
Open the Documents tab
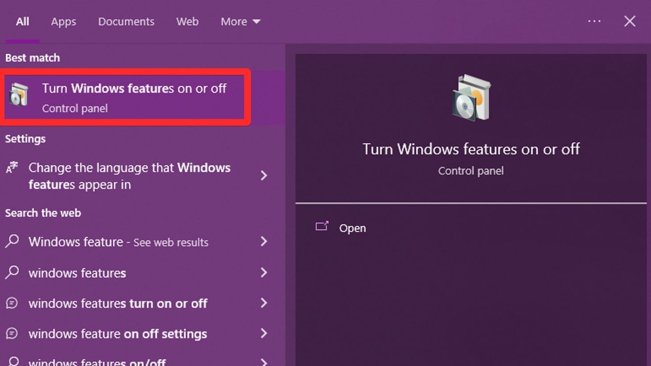(x=126, y=21)
